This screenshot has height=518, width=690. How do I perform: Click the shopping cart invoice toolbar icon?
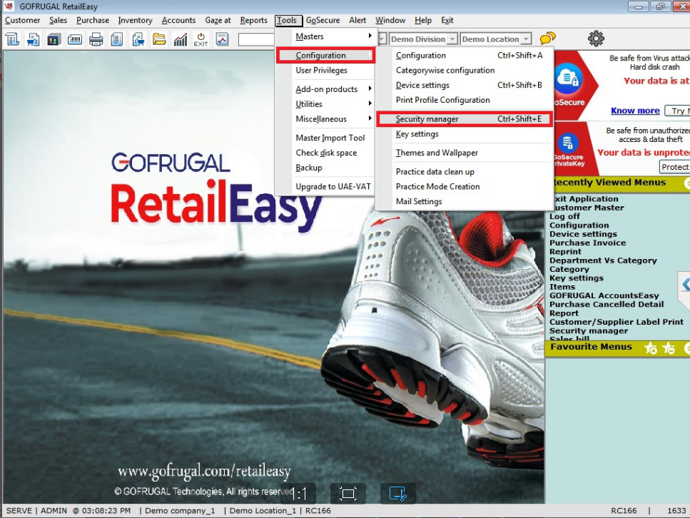click(x=33, y=39)
